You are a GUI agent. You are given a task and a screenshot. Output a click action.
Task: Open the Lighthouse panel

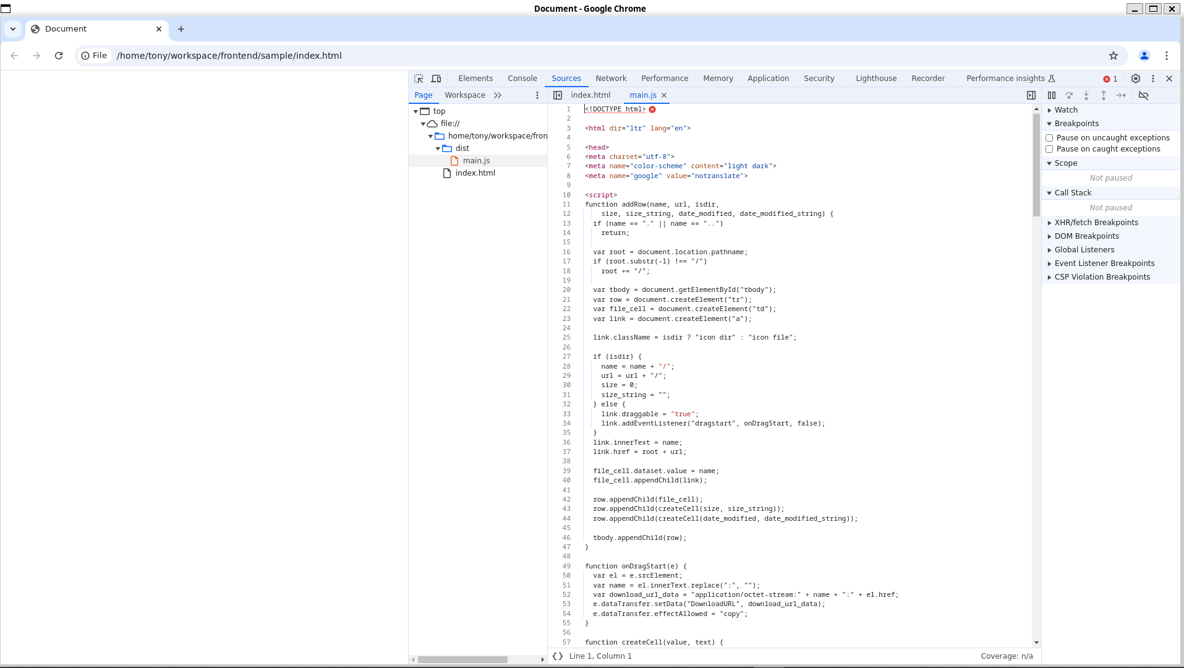coord(876,79)
